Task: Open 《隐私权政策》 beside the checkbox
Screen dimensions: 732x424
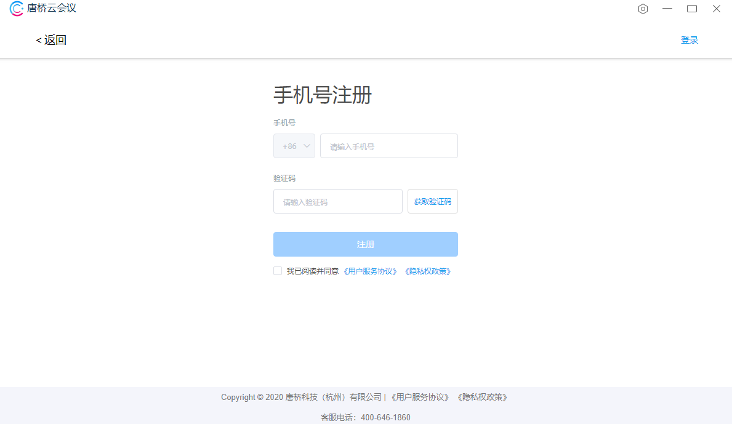Action: coord(428,271)
